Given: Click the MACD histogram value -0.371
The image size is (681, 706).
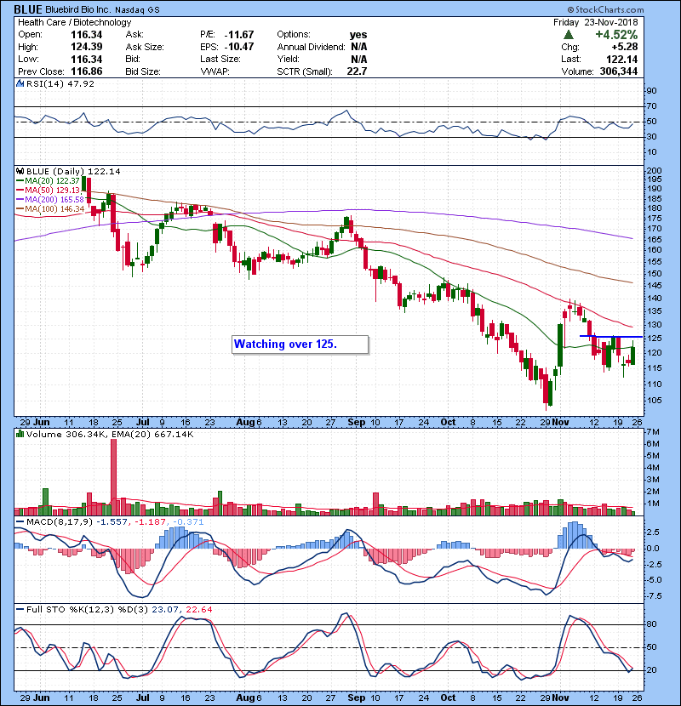Looking at the screenshot, I should (x=187, y=522).
